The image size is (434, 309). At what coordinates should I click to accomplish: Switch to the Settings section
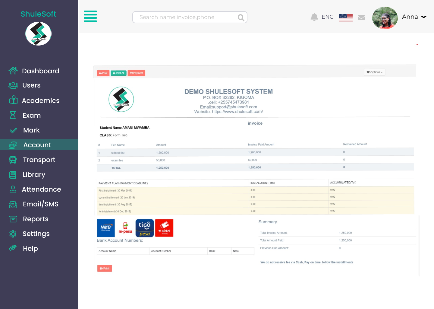point(36,234)
